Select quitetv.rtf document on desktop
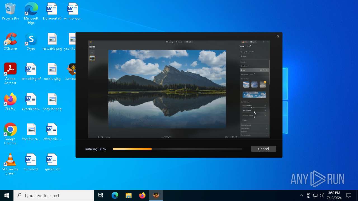This screenshot has height=201, width=358. 52,162
